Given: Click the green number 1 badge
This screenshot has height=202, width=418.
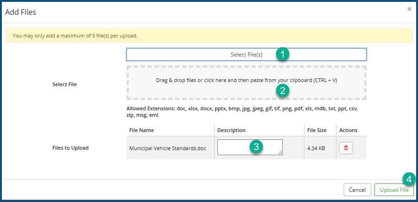Looking at the screenshot, I should 282,54.
